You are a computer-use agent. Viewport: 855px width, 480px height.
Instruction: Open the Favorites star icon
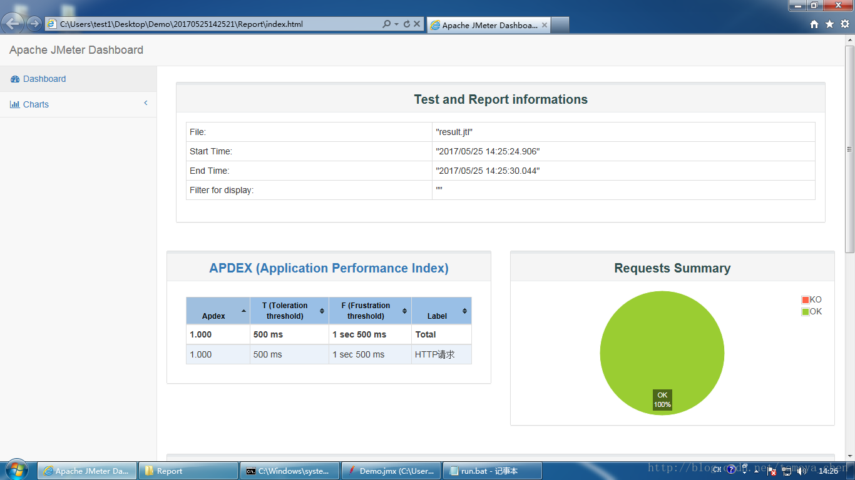click(x=829, y=24)
